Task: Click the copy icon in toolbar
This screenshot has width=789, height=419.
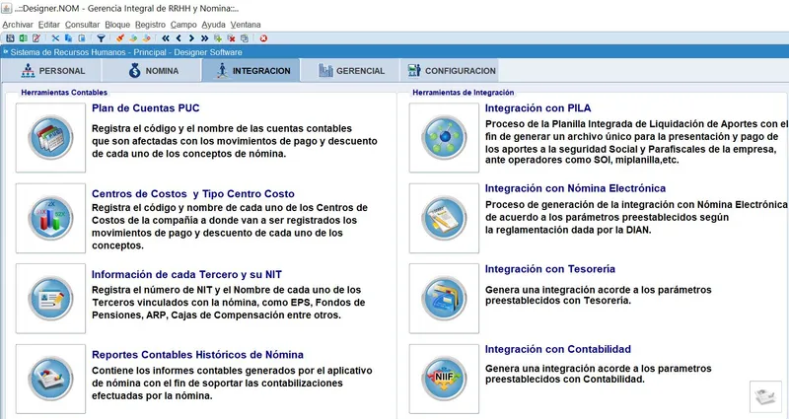Action: [68, 38]
